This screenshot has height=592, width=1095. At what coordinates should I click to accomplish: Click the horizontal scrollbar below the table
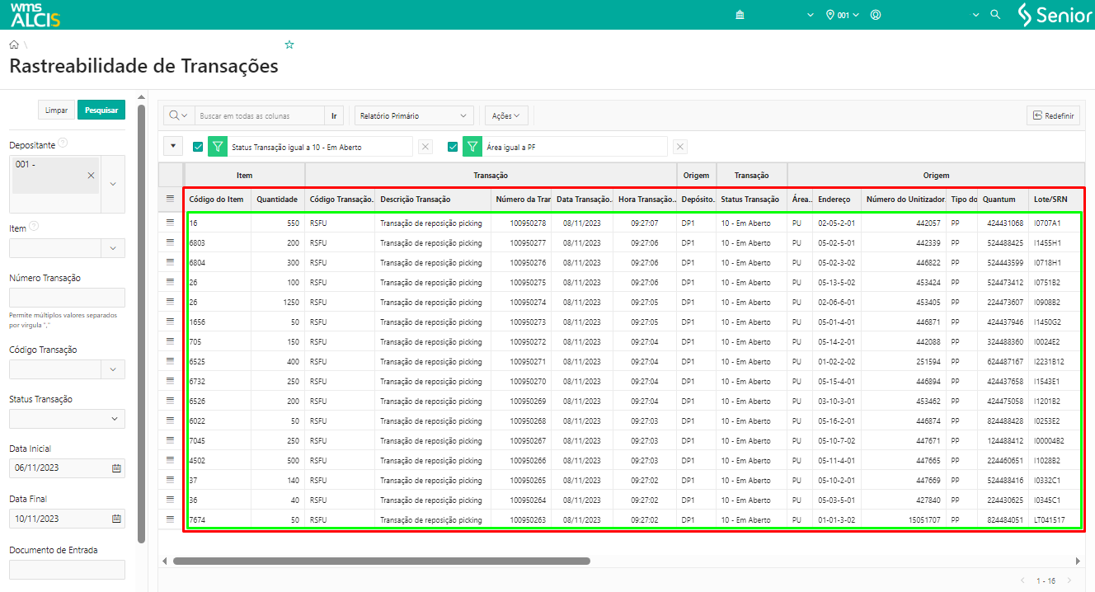tap(381, 561)
